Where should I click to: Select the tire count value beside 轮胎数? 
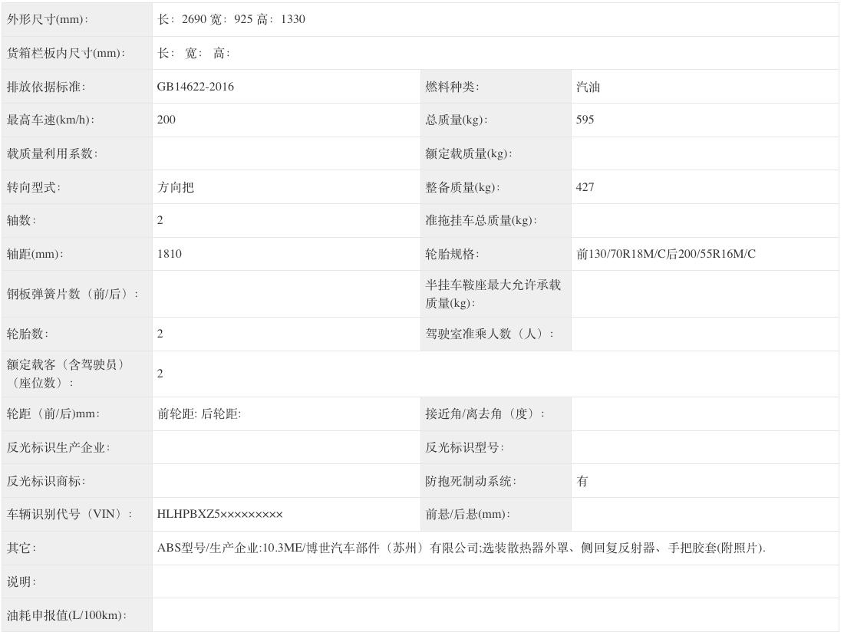[x=160, y=334]
